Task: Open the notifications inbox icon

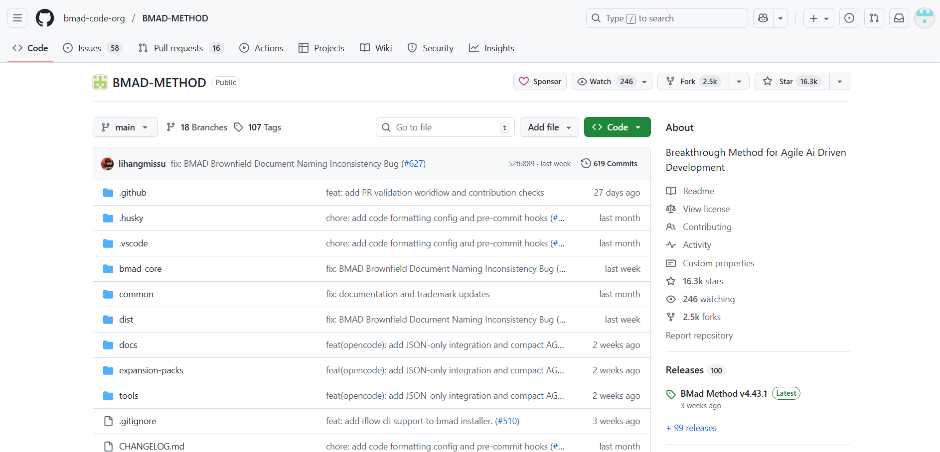Action: pyautogui.click(x=899, y=18)
